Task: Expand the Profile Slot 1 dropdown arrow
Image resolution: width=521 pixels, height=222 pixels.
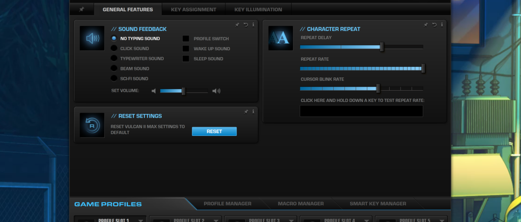Action: tap(140, 220)
